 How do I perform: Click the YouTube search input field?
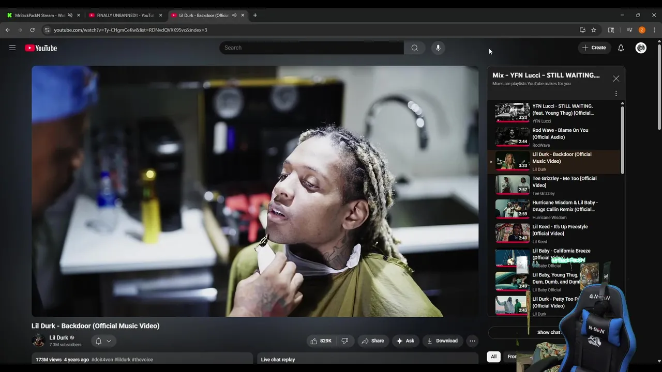click(312, 48)
